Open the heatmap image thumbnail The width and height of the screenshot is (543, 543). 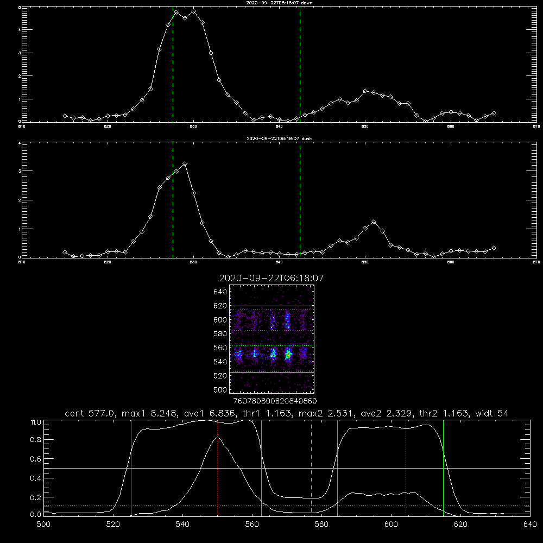[272, 339]
